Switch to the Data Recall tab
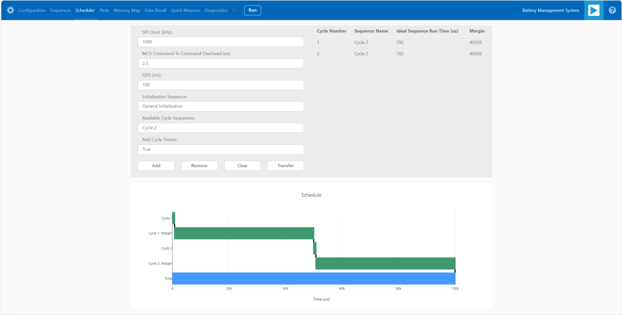Viewport: 622px width, 315px height. (155, 10)
